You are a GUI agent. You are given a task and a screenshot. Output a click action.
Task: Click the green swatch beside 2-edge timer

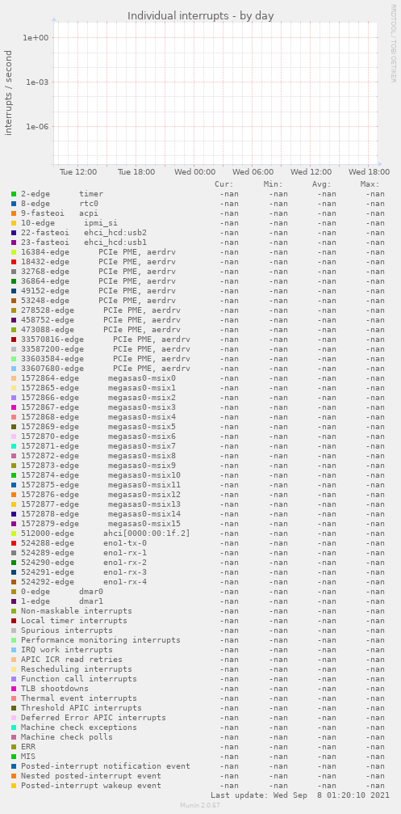(14, 194)
